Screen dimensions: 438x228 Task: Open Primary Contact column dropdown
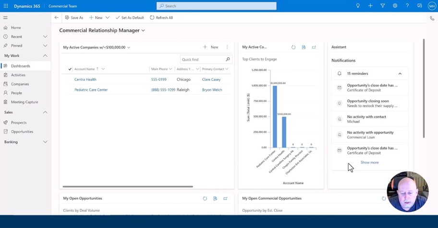(x=227, y=69)
